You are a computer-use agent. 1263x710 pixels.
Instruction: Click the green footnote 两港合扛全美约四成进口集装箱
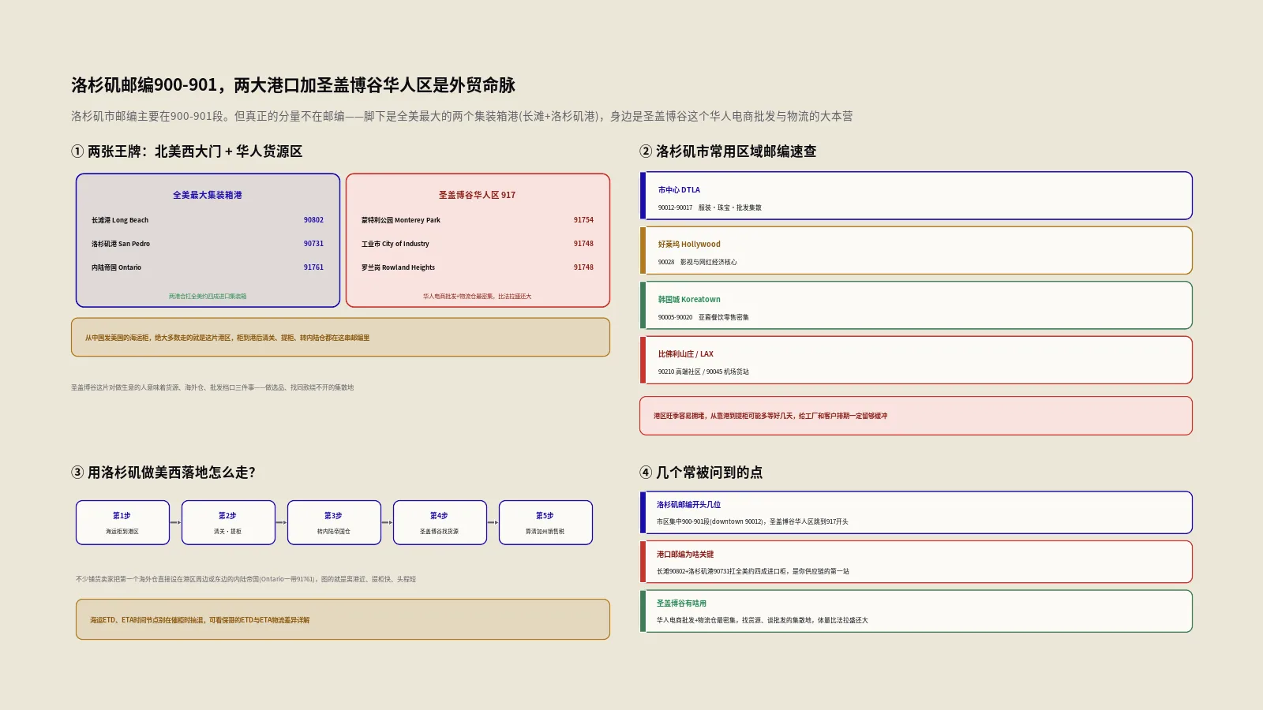coord(208,297)
